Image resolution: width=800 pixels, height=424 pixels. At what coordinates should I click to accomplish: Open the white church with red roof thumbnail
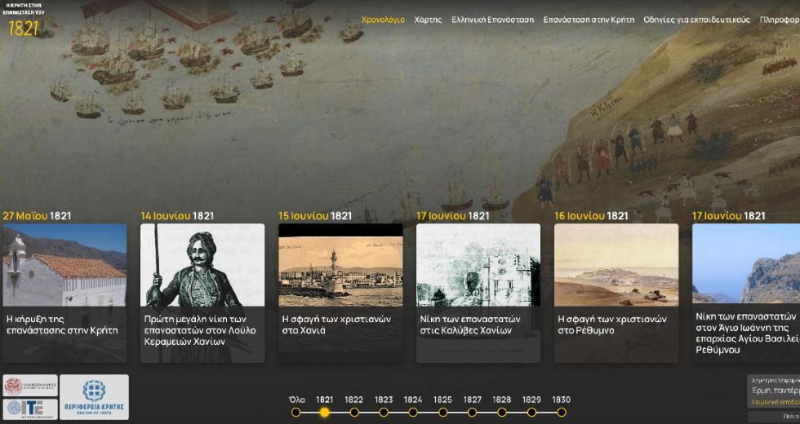64,265
